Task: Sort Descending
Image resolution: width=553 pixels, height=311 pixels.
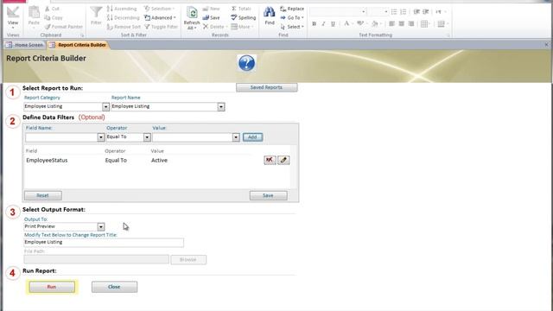Action: tap(123, 17)
